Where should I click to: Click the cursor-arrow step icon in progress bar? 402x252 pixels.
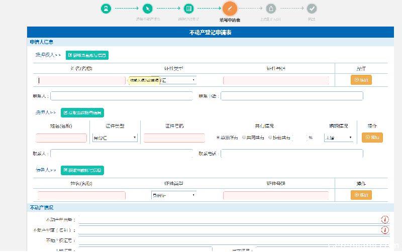click(147, 9)
